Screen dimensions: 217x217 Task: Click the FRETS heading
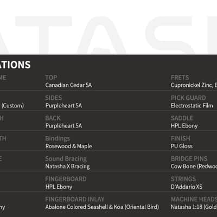click(180, 78)
